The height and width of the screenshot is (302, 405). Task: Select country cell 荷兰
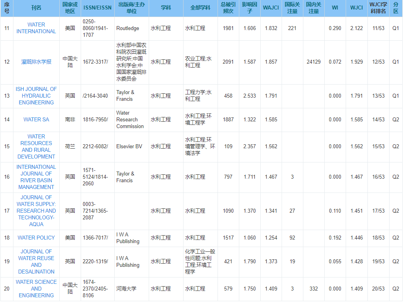pos(70,147)
